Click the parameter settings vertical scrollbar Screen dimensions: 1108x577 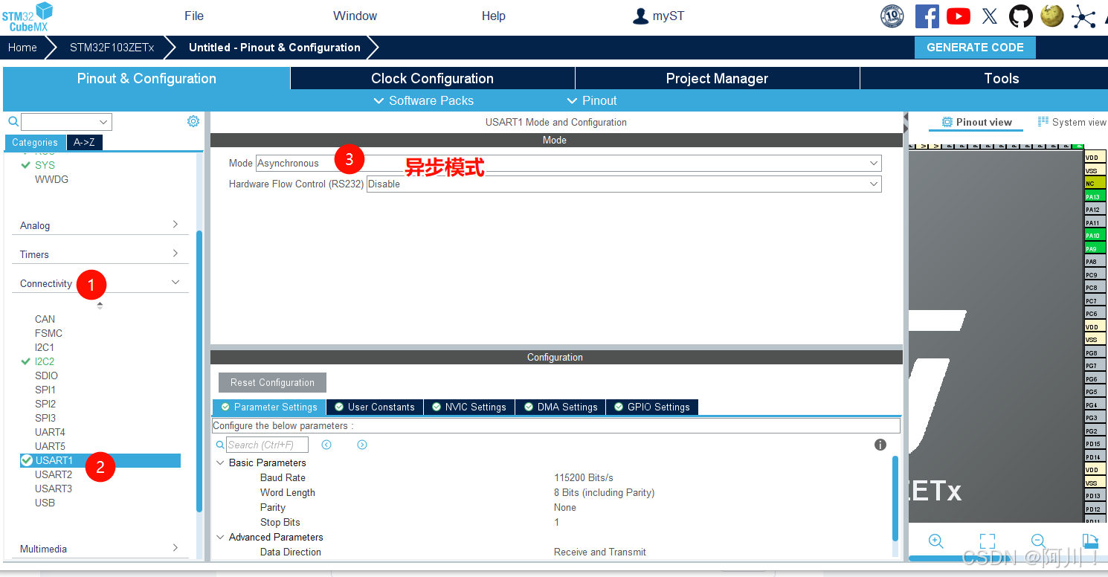895,498
